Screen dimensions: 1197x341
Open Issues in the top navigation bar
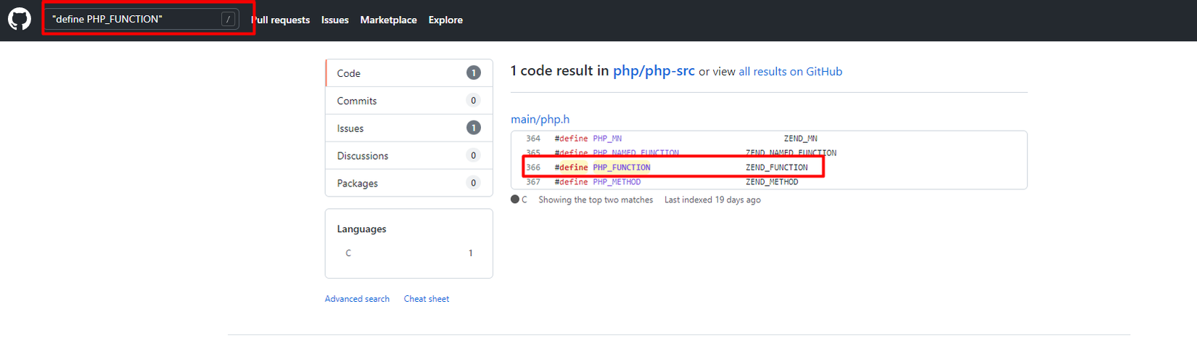[x=335, y=20]
